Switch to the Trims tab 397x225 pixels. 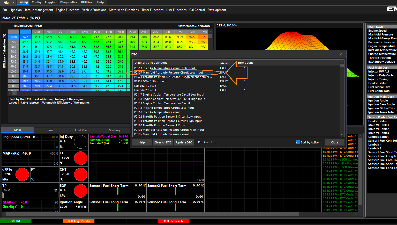[x=50, y=130]
